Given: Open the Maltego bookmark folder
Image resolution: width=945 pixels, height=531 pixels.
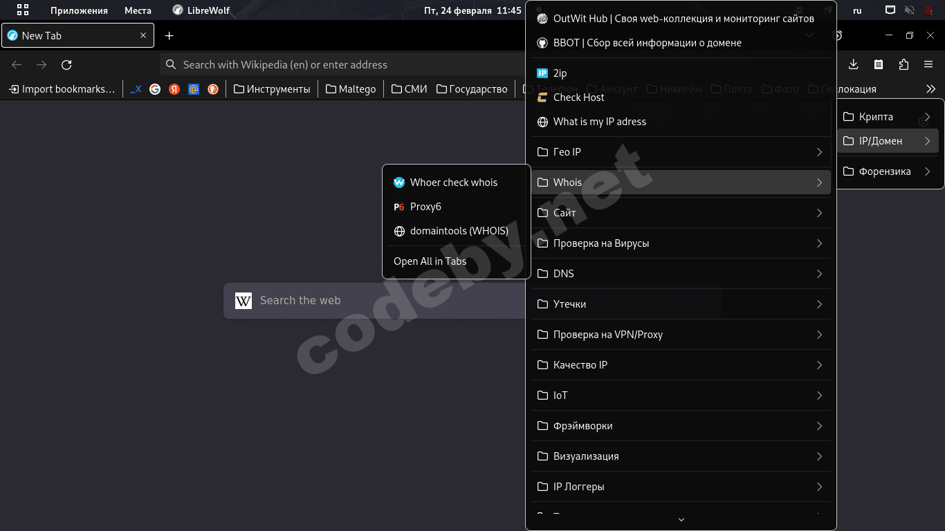Looking at the screenshot, I should pos(351,88).
